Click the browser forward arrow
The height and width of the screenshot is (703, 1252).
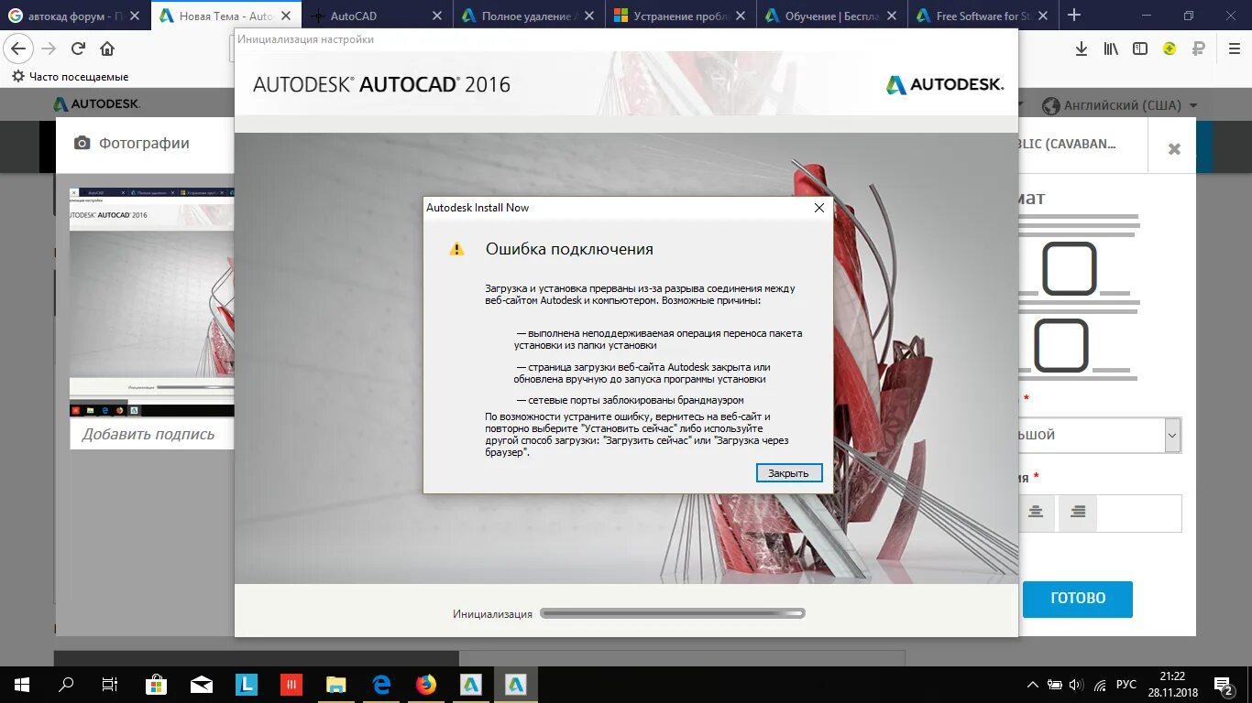click(x=49, y=49)
